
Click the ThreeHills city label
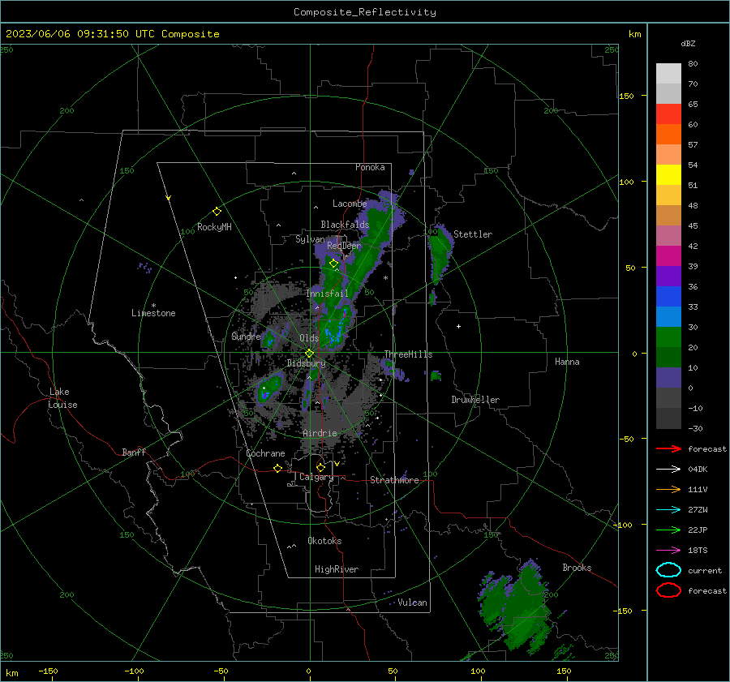pos(408,354)
